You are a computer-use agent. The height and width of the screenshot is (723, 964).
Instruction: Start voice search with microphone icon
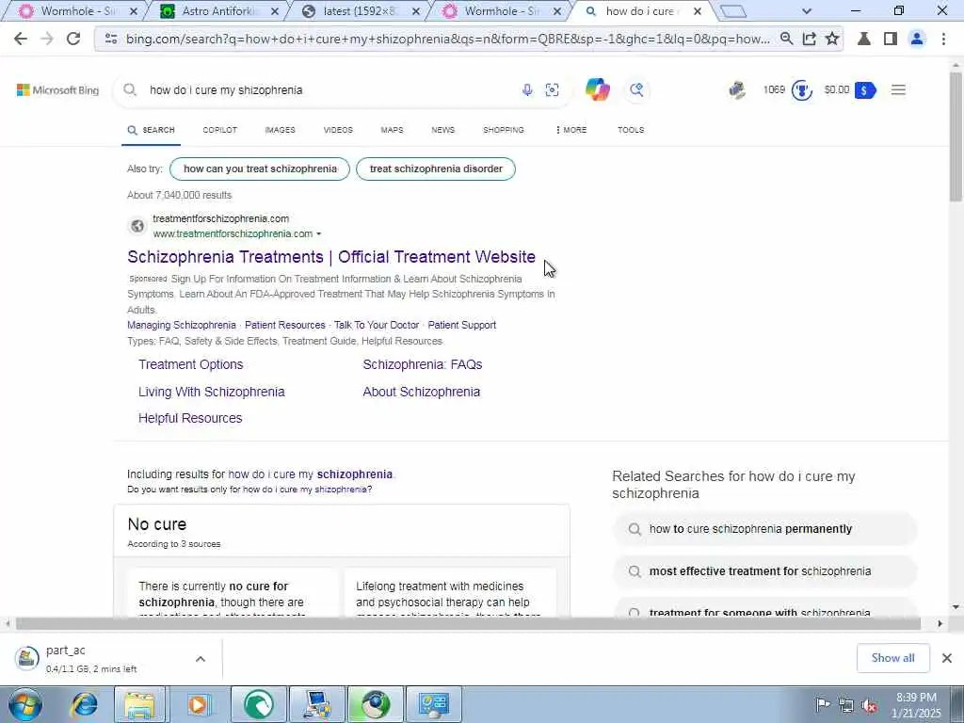(x=527, y=90)
